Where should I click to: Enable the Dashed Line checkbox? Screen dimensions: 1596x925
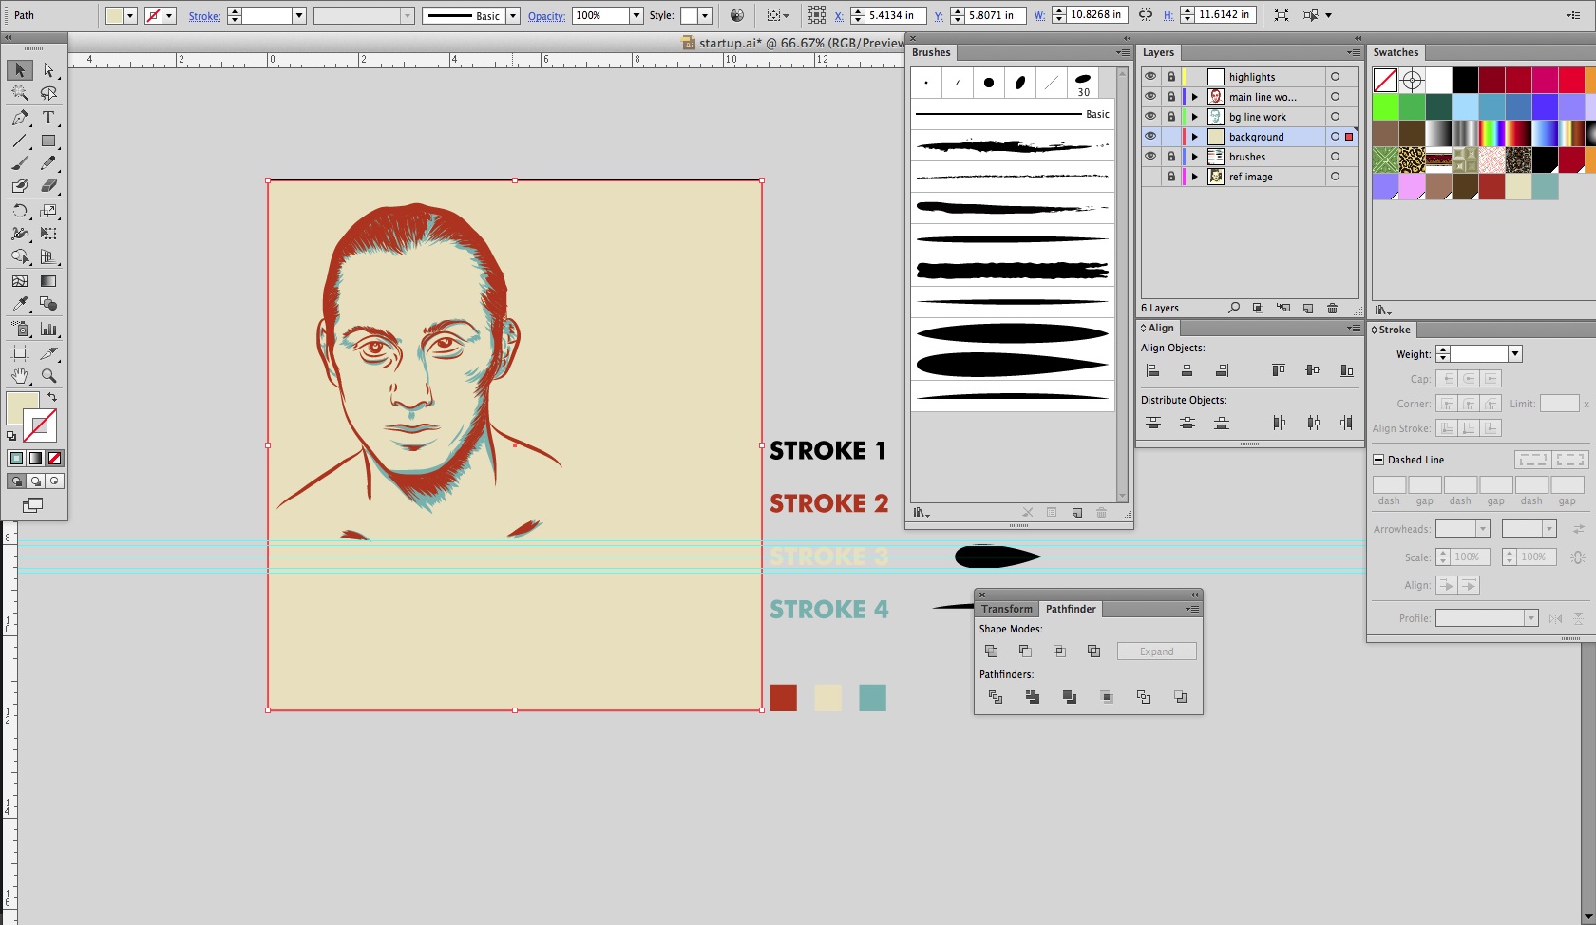tap(1378, 460)
